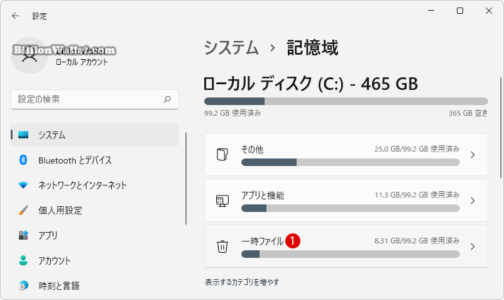Click the trash can icon for 一時ファイル
The width and height of the screenshot is (504, 300).
[222, 247]
